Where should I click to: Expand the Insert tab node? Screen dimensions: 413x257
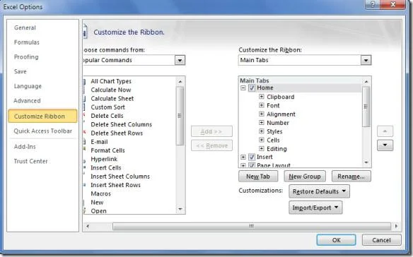coord(243,157)
